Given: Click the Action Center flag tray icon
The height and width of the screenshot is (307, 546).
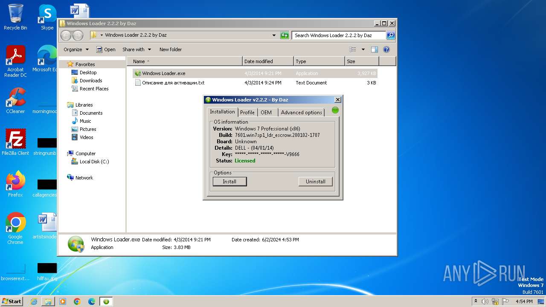Looking at the screenshot, I should click(x=505, y=301).
